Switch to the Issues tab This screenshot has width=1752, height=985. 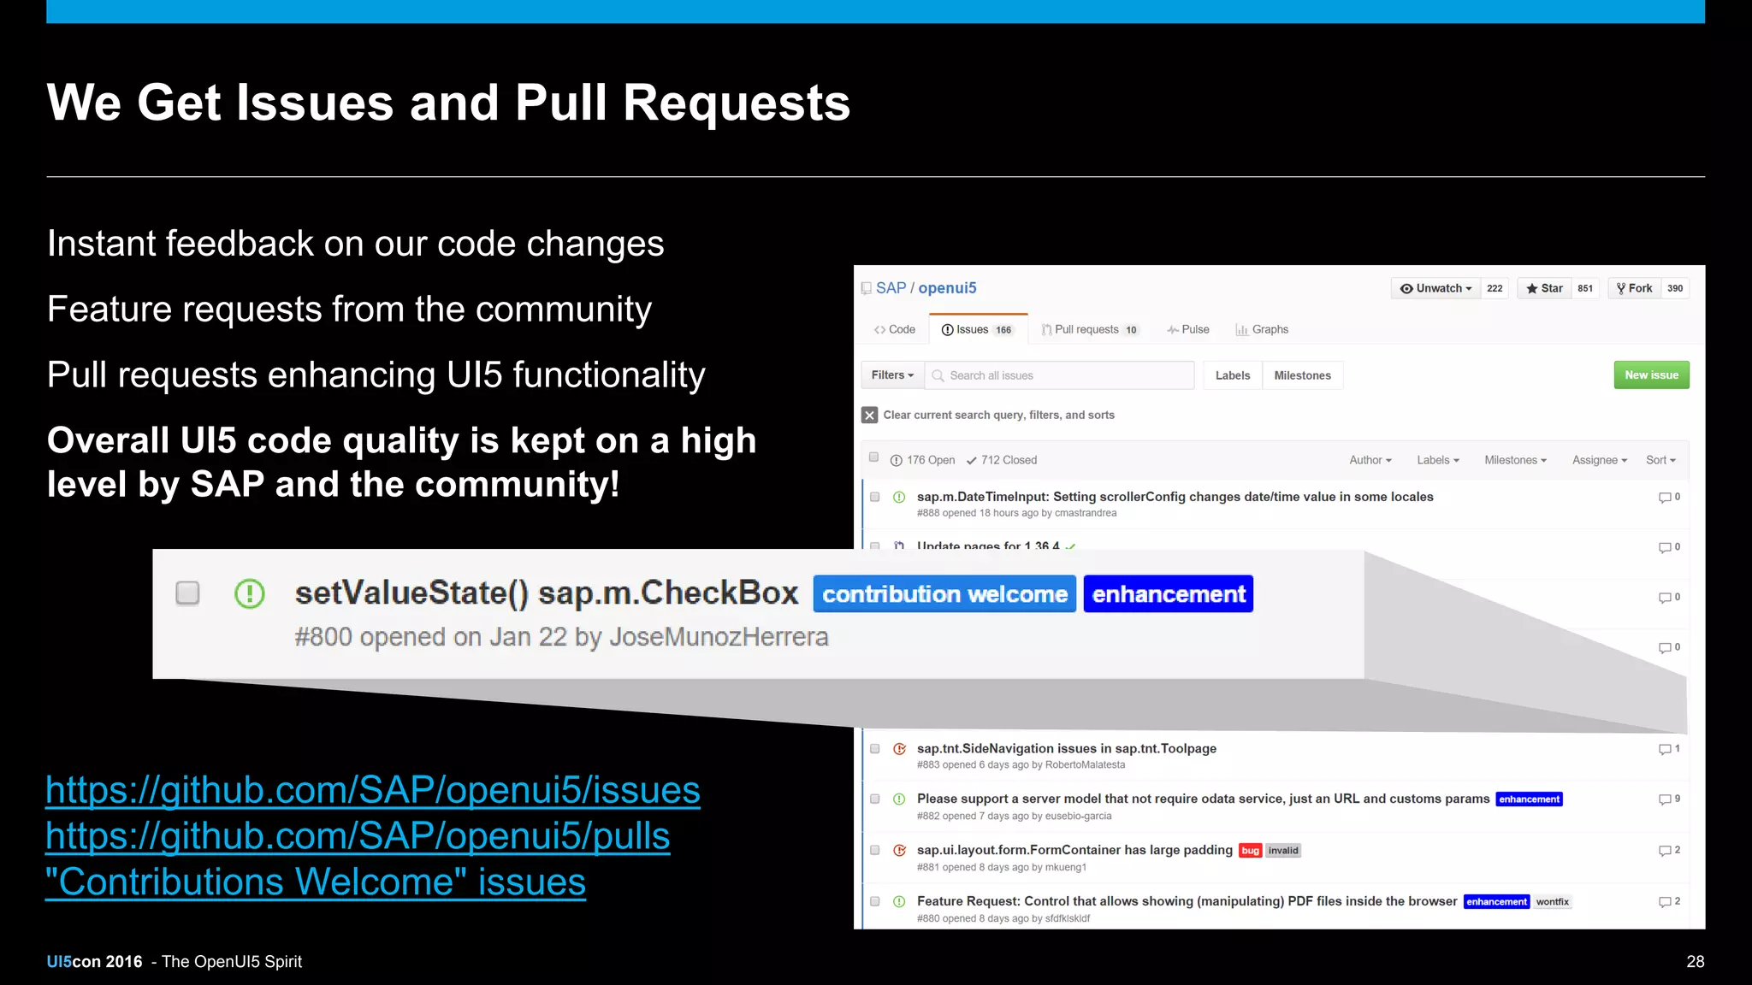pos(978,330)
